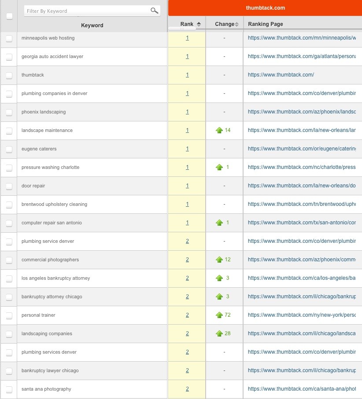Click the green up arrow beside 14
This screenshot has width=362, height=399.
[x=220, y=130]
